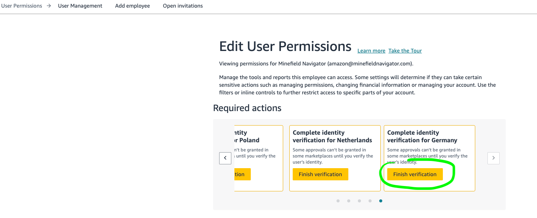Click Finish verification for Netherlands
The height and width of the screenshot is (218, 537).
tap(320, 174)
